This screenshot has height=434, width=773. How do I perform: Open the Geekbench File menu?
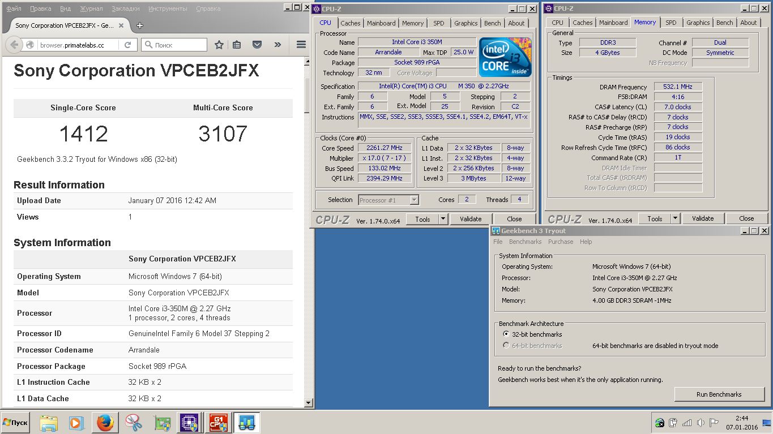[x=498, y=242]
